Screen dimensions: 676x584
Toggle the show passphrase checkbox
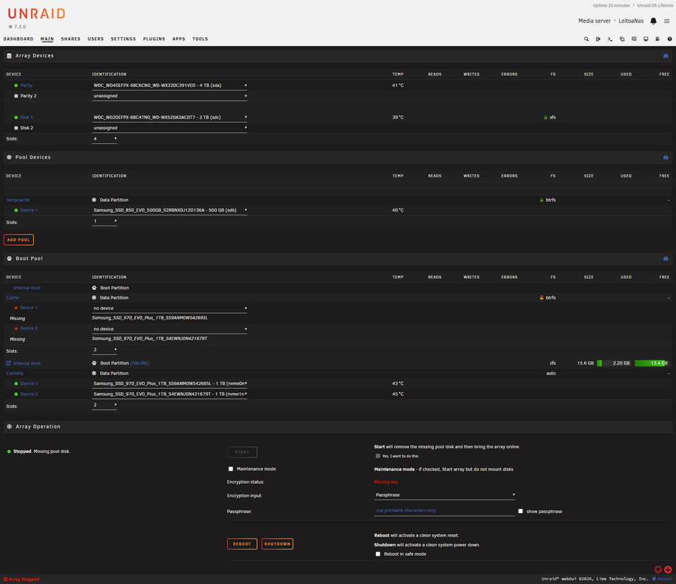click(521, 511)
